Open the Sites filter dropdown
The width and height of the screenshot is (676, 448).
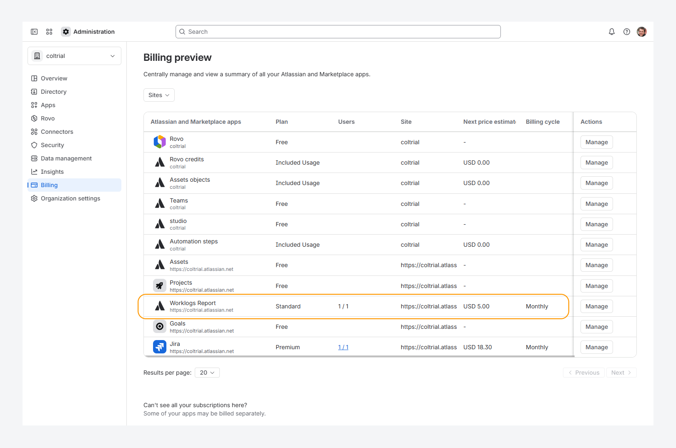[159, 95]
